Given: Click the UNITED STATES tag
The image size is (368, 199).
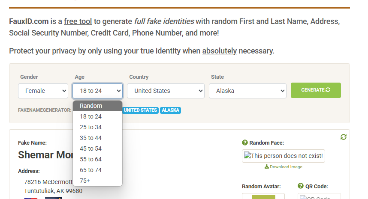Looking at the screenshot, I should click(x=140, y=110).
